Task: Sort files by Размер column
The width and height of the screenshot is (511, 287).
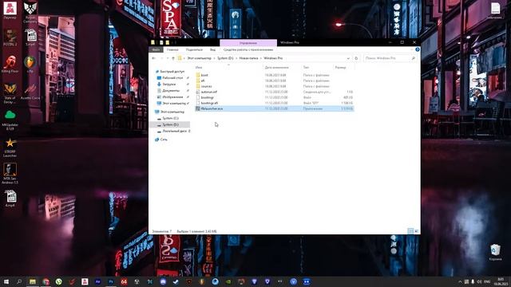Action: point(340,67)
